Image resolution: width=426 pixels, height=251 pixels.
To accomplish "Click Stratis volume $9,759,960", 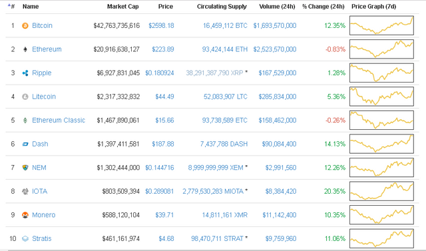I will click(281, 238).
